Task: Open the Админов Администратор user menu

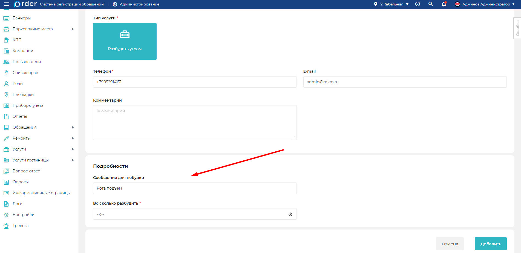Action: (x=485, y=4)
